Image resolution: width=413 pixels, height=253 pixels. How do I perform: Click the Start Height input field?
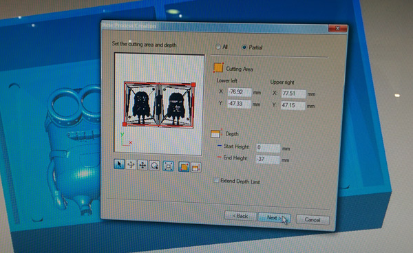[x=268, y=148]
